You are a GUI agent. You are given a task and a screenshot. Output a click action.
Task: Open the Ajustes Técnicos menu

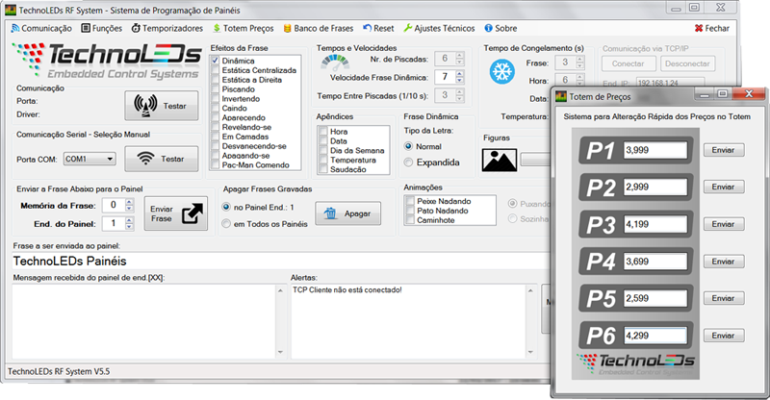click(x=439, y=29)
